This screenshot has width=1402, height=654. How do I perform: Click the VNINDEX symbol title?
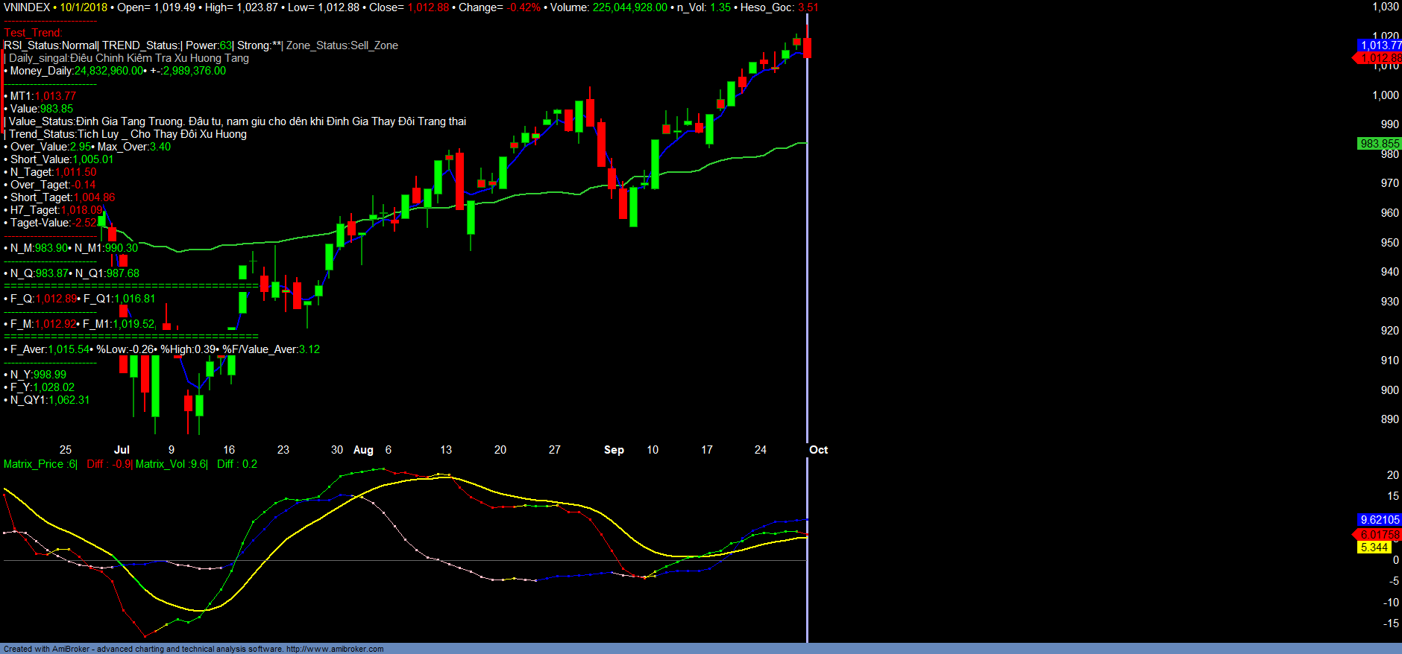click(x=27, y=7)
